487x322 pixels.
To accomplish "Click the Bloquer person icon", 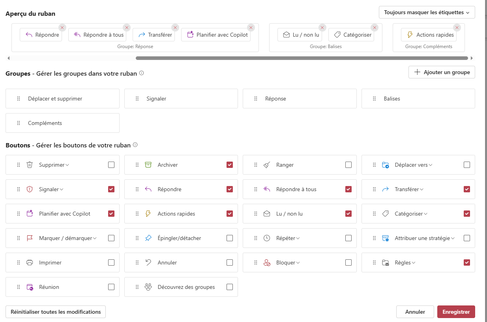I will (x=267, y=262).
